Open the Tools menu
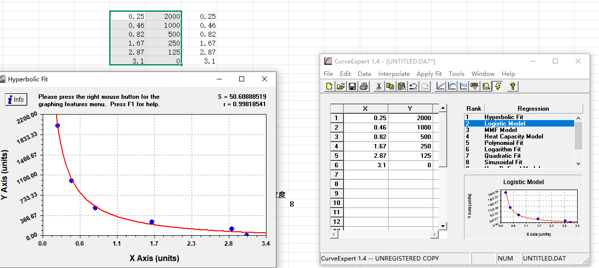599x268 pixels. (x=457, y=73)
